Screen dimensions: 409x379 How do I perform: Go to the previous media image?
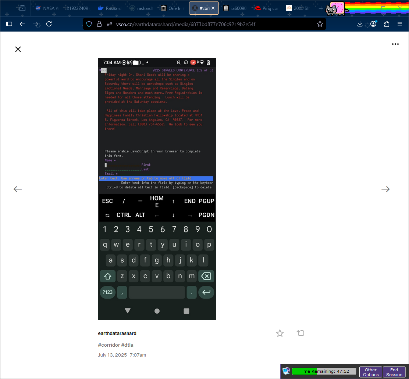pyautogui.click(x=18, y=189)
